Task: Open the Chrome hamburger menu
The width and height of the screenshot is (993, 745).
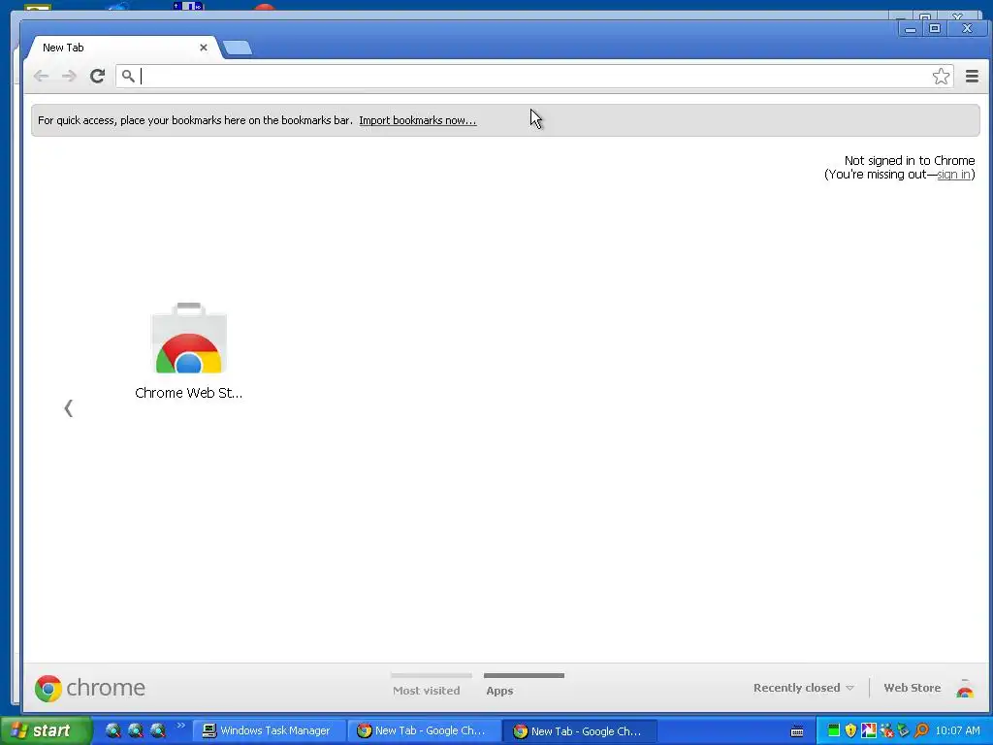Action: click(x=972, y=76)
